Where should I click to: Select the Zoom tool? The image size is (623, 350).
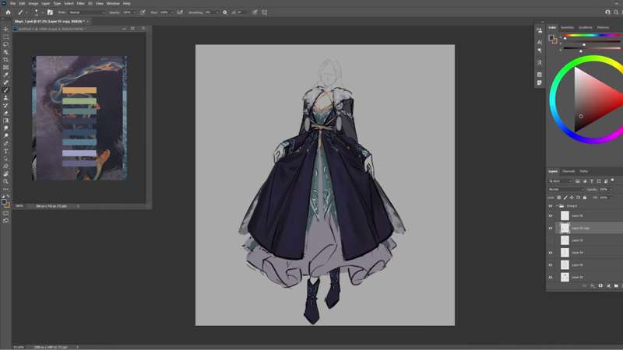5,181
